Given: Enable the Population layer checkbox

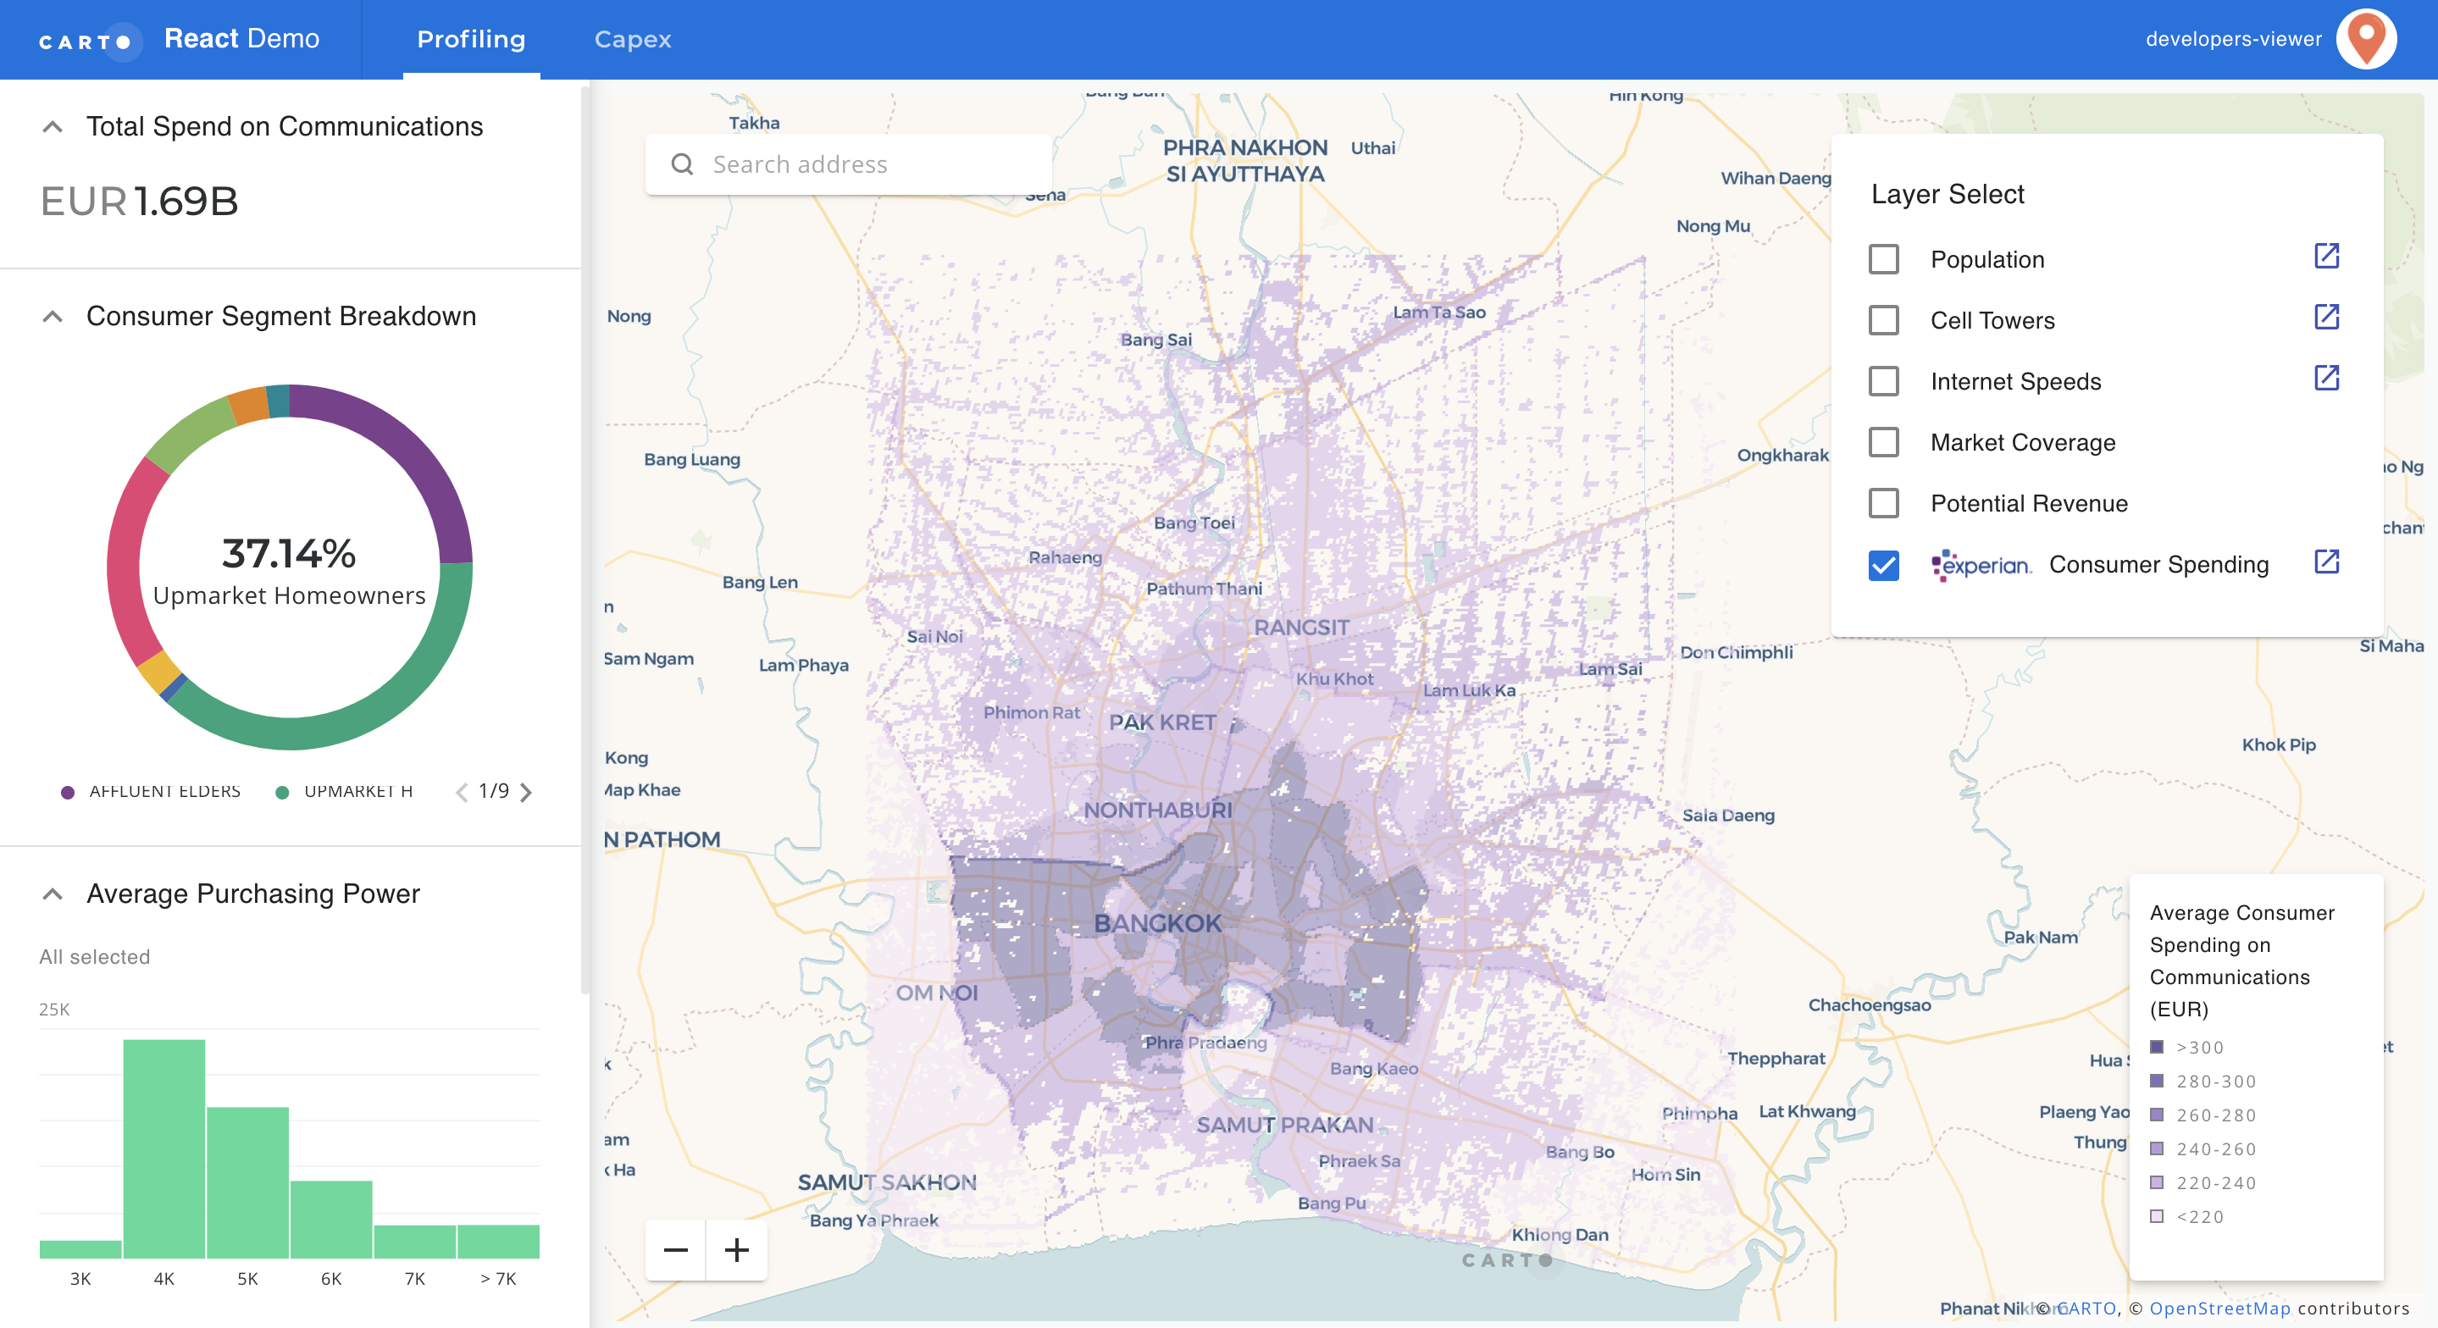Looking at the screenshot, I should pos(1883,259).
